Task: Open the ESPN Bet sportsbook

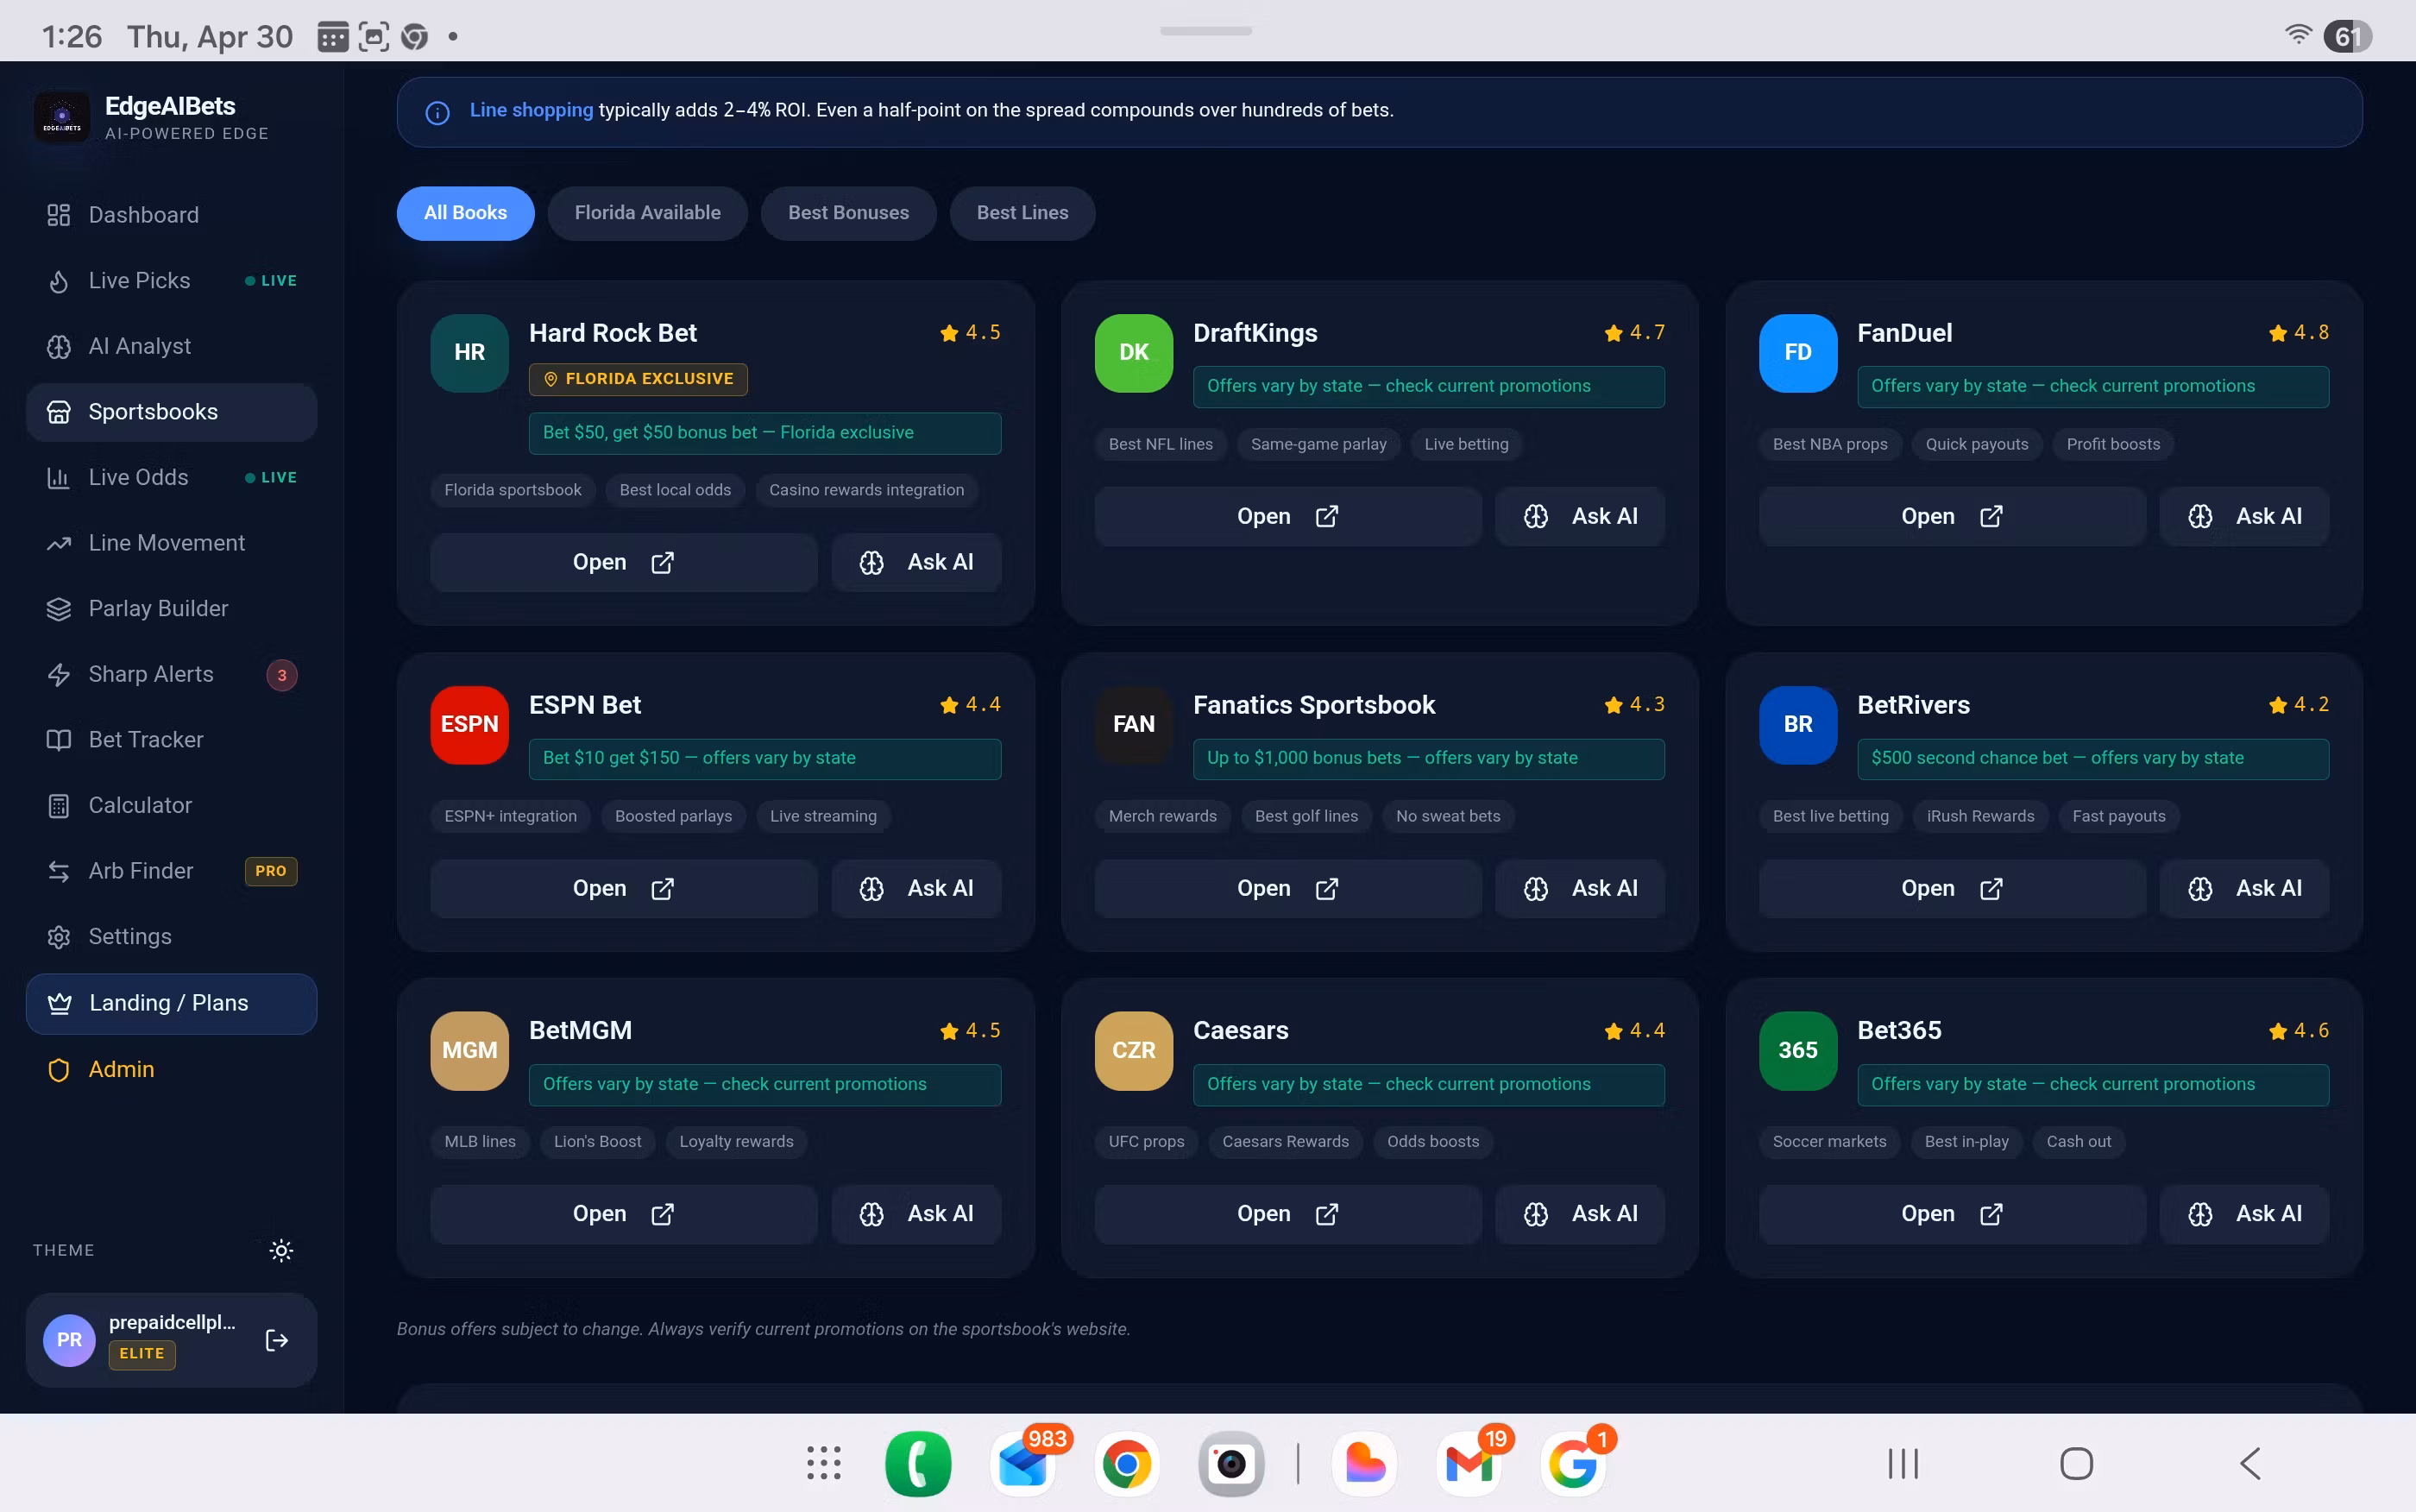Action: (624, 888)
